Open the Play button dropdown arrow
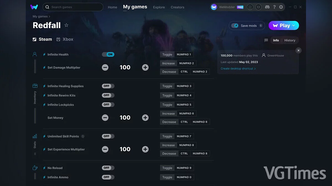 click(x=294, y=26)
